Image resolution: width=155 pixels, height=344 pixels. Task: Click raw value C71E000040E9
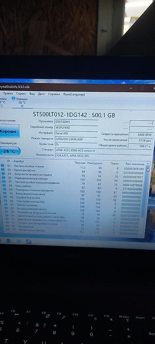pos(132,189)
